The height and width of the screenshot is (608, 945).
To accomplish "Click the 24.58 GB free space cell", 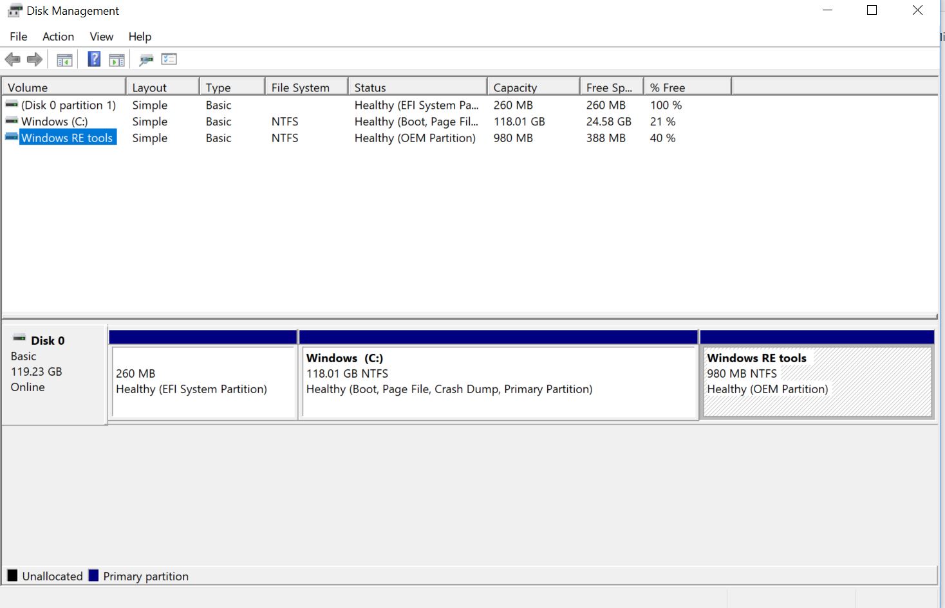I will 608,122.
